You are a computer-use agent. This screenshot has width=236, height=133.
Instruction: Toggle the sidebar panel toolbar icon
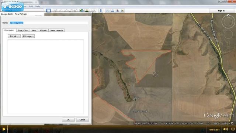coord(48,10)
